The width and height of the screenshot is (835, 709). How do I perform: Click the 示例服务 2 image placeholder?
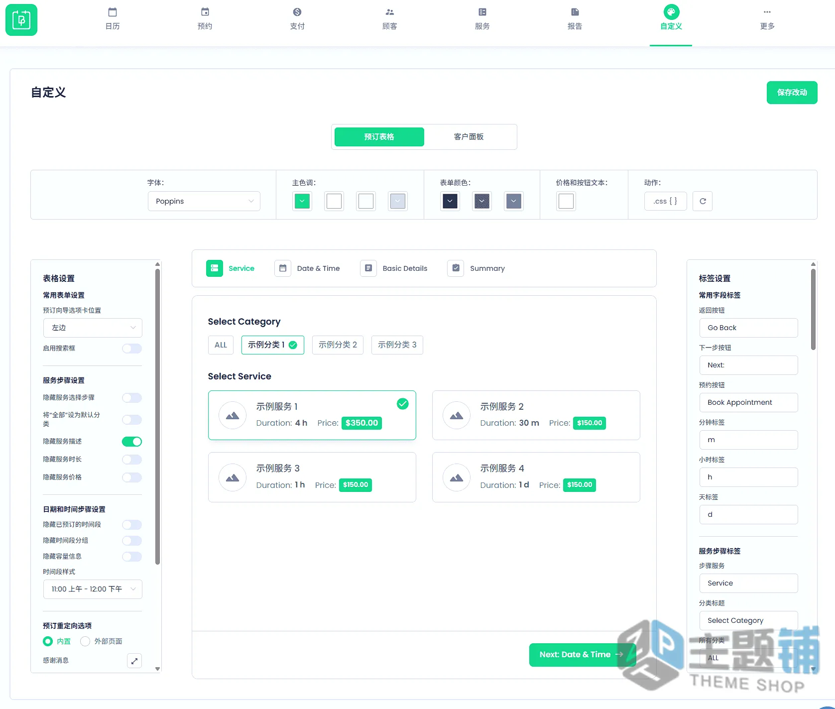click(457, 415)
